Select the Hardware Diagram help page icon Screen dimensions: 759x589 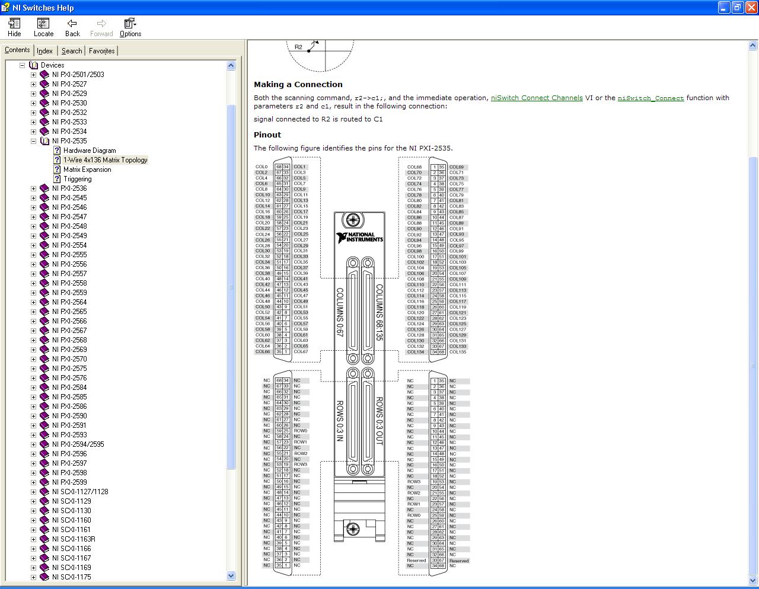click(x=57, y=151)
